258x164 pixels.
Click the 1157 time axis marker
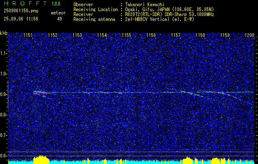(176, 35)
